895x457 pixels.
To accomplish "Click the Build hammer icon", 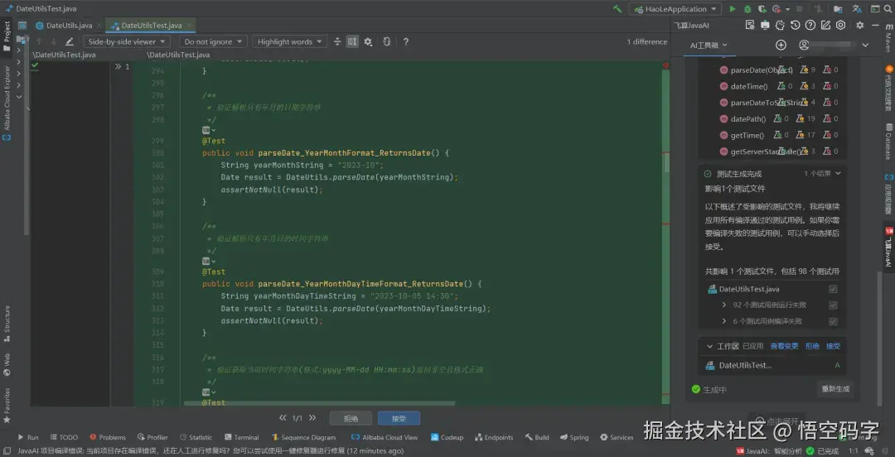I will 617,9.
